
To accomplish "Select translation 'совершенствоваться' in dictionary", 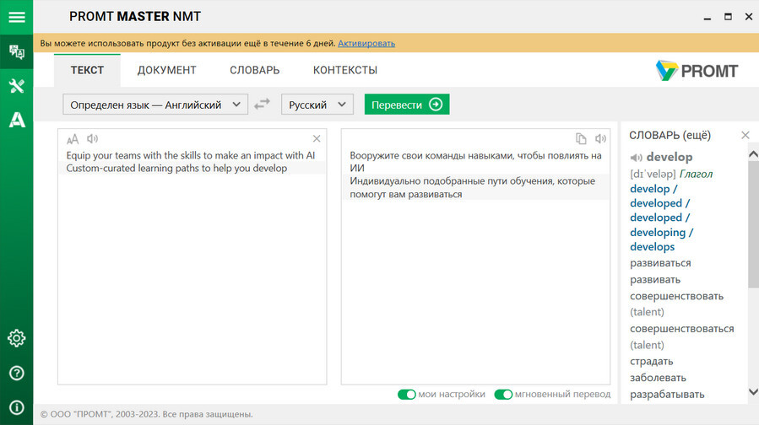I will pyautogui.click(x=681, y=329).
